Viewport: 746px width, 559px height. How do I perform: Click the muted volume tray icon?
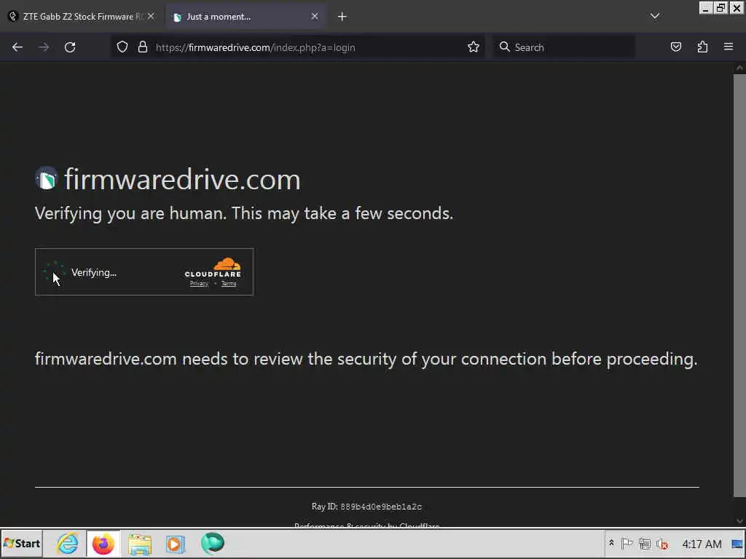662,543
